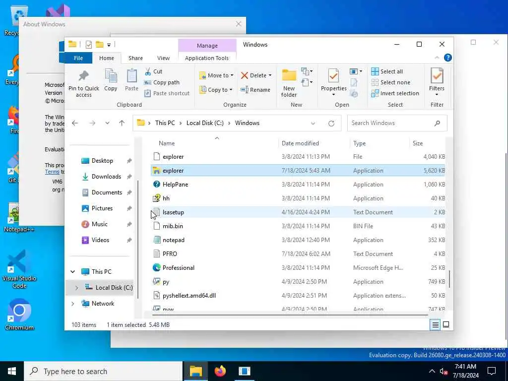Collapse the This PC tree node
Image resolution: width=508 pixels, height=381 pixels.
click(73, 271)
